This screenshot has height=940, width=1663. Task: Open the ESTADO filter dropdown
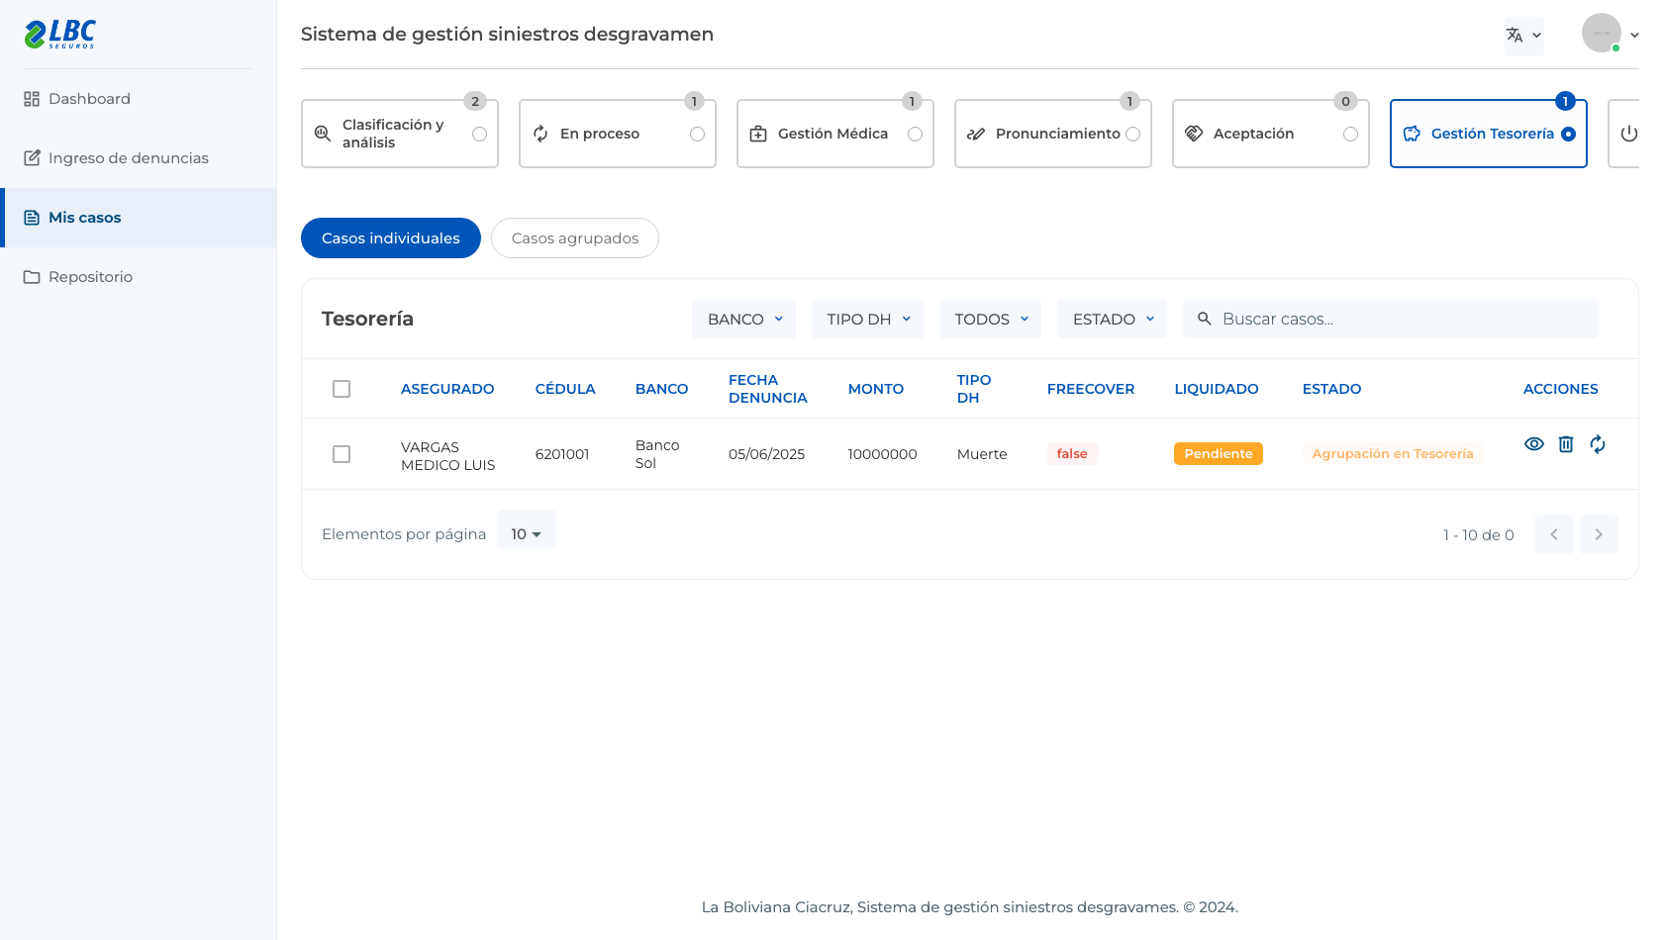tap(1113, 319)
